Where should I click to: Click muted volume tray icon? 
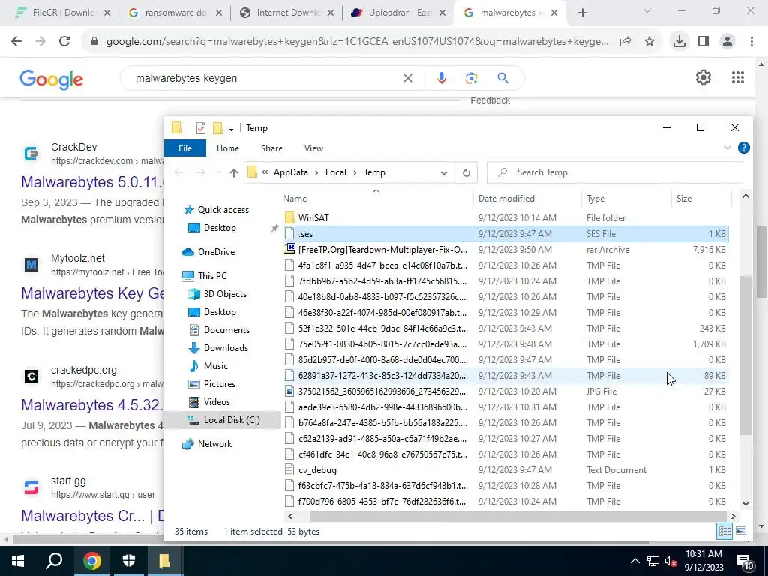tap(670, 562)
